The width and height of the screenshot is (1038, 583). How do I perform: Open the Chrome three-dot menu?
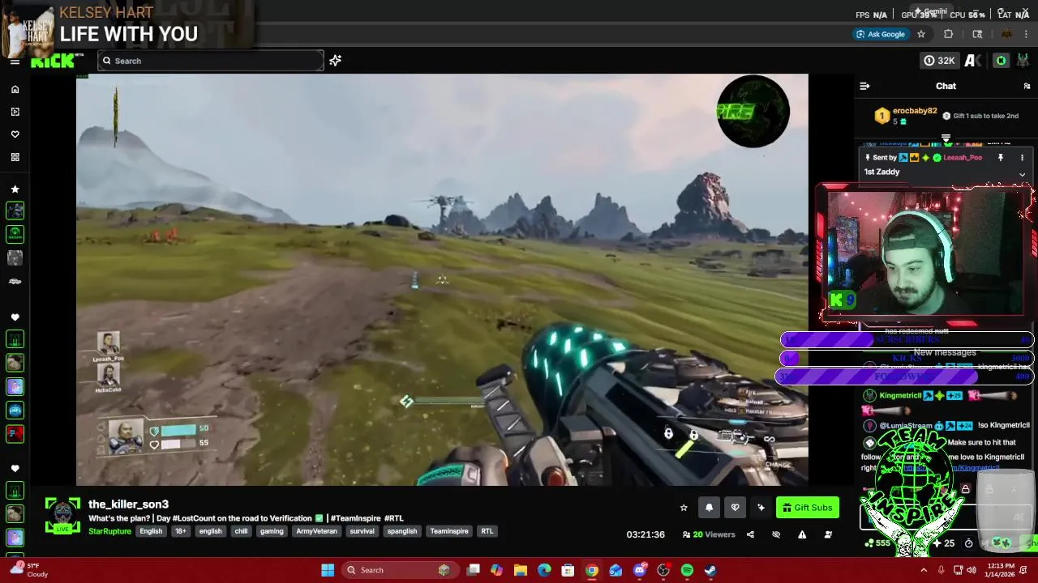(x=1026, y=34)
